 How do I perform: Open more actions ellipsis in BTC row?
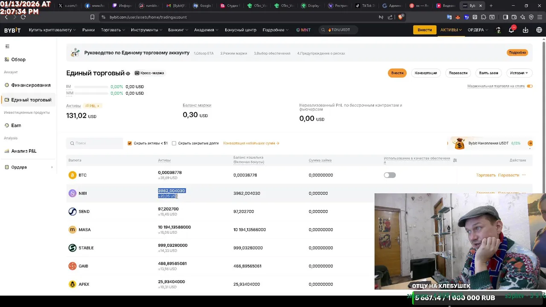pos(524,175)
